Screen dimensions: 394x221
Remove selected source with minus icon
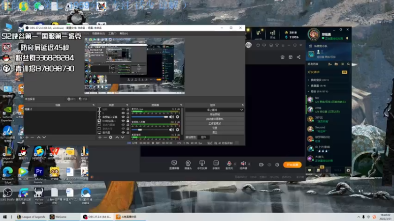point(105,138)
